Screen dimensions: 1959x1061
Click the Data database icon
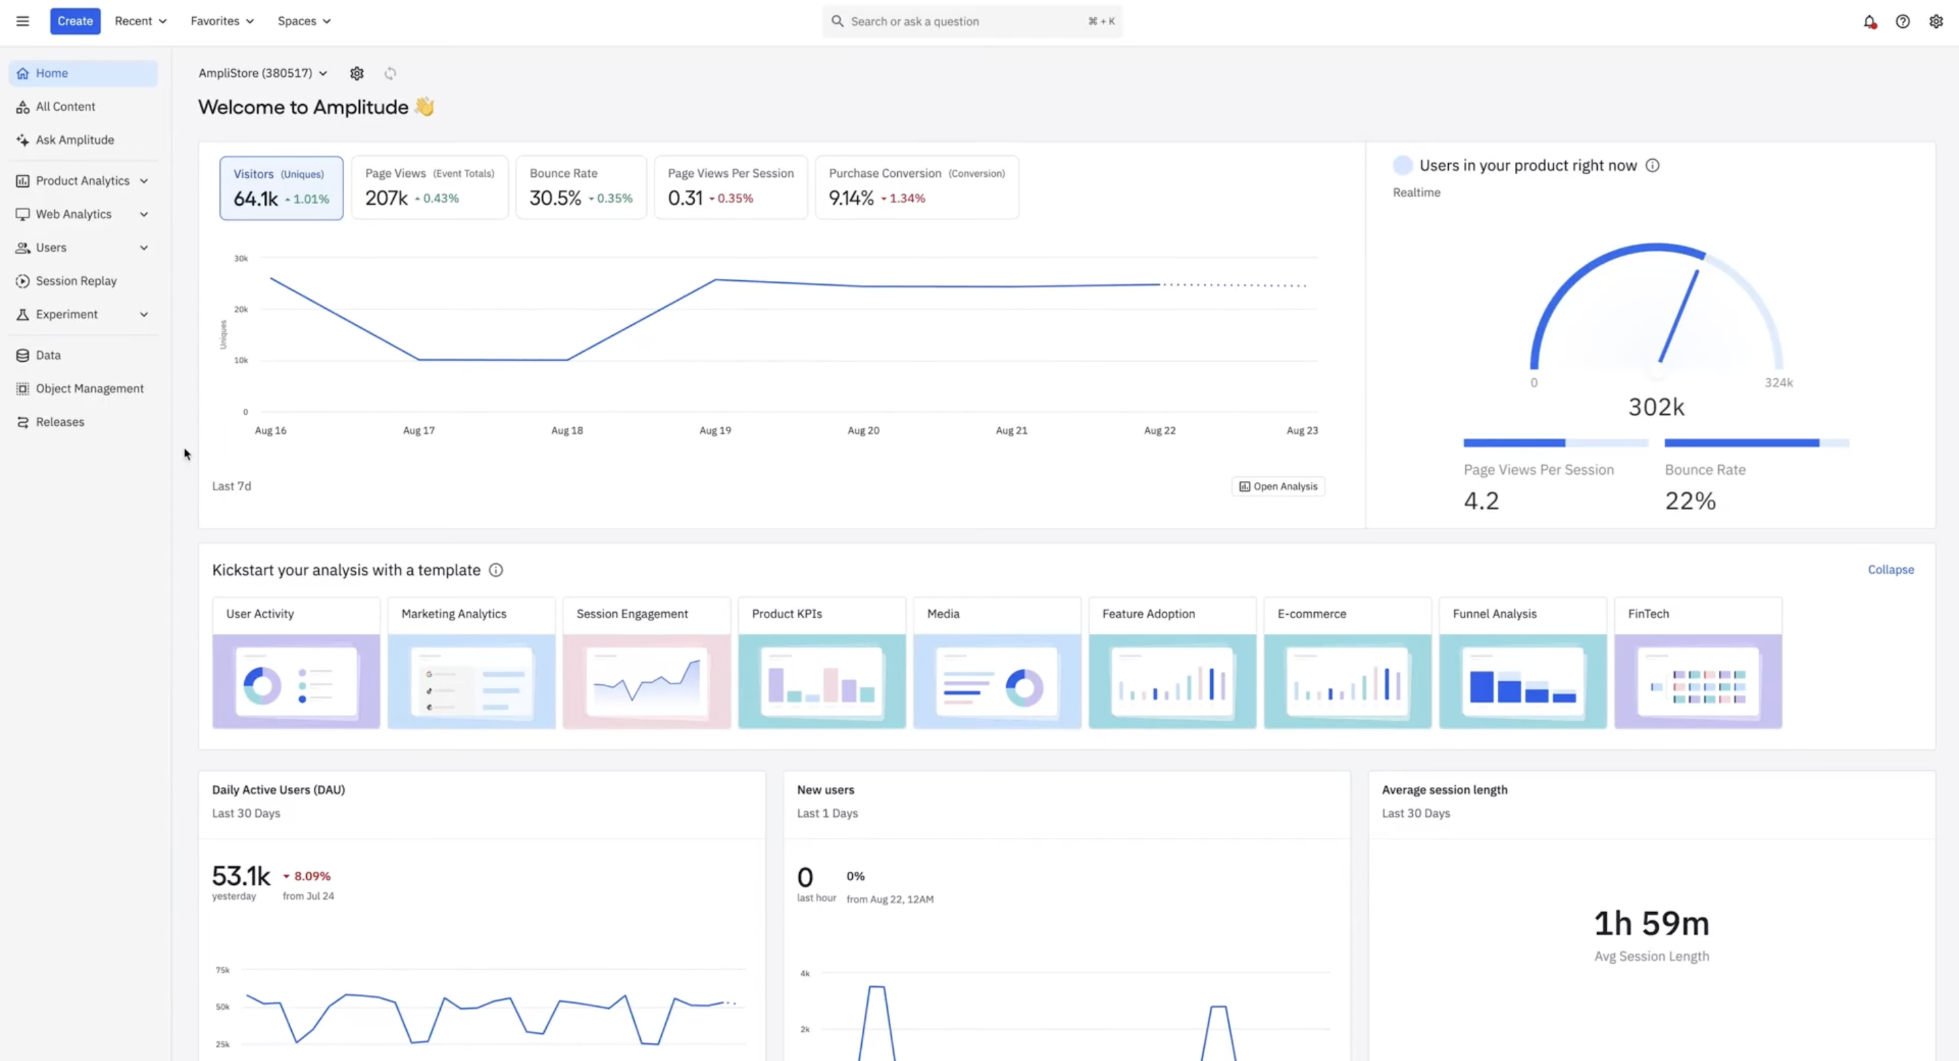tap(23, 355)
